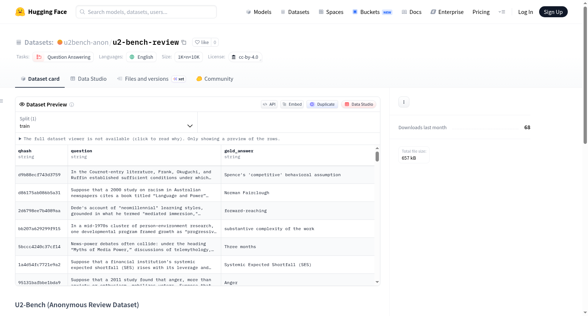Open the u2bench-anon owner link
Viewport: 588px width, 316px height.
coord(86,42)
